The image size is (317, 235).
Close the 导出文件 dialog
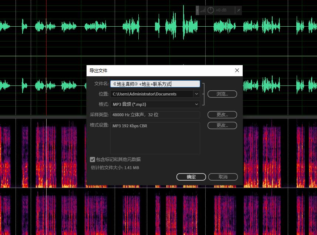point(237,70)
